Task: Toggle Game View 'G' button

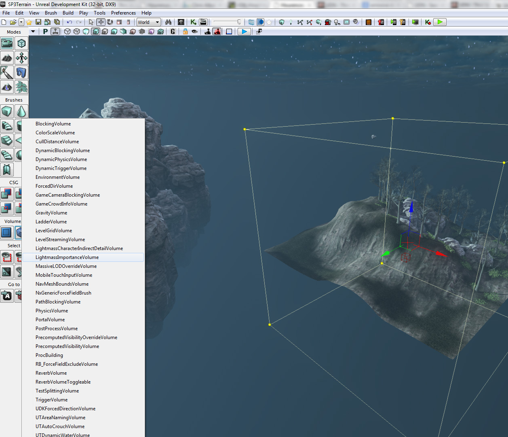Action: (x=173, y=32)
